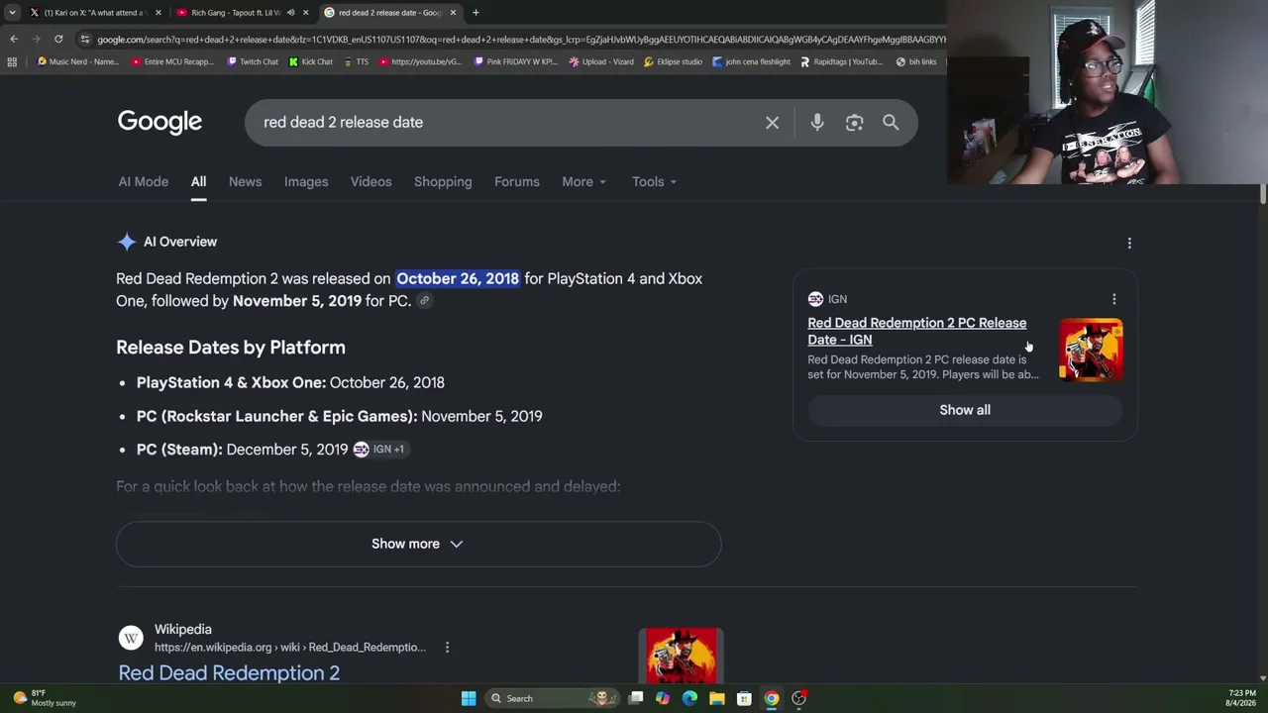
Task: Select the Videos results tab
Action: point(370,182)
